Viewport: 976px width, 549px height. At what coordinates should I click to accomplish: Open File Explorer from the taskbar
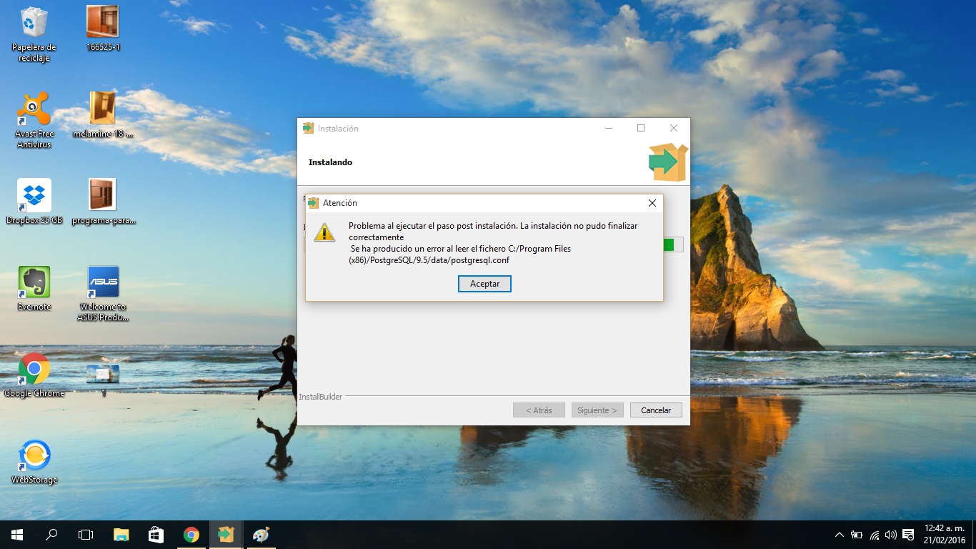[x=121, y=535]
